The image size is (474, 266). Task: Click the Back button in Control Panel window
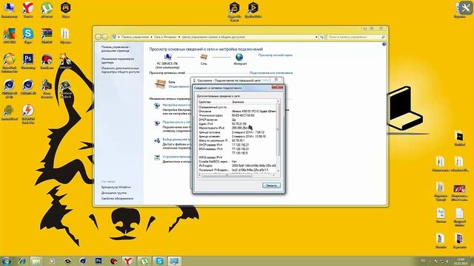tap(98, 37)
